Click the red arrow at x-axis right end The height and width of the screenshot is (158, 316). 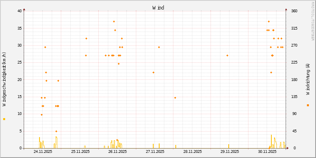(287, 148)
